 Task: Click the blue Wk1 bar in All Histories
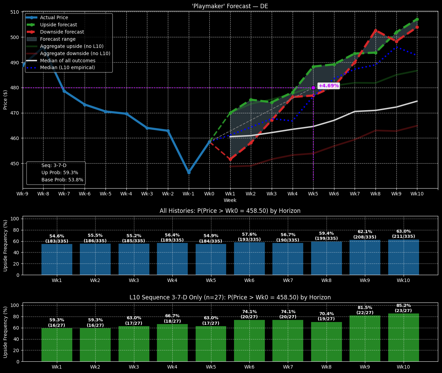pos(57,259)
